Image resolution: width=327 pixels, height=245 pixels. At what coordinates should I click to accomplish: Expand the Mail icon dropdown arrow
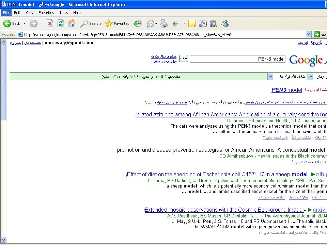click(x=156, y=23)
